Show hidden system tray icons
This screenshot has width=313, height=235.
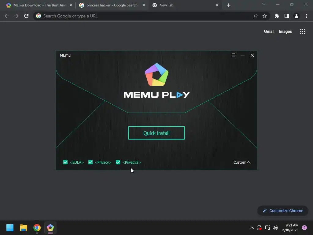coord(252,228)
